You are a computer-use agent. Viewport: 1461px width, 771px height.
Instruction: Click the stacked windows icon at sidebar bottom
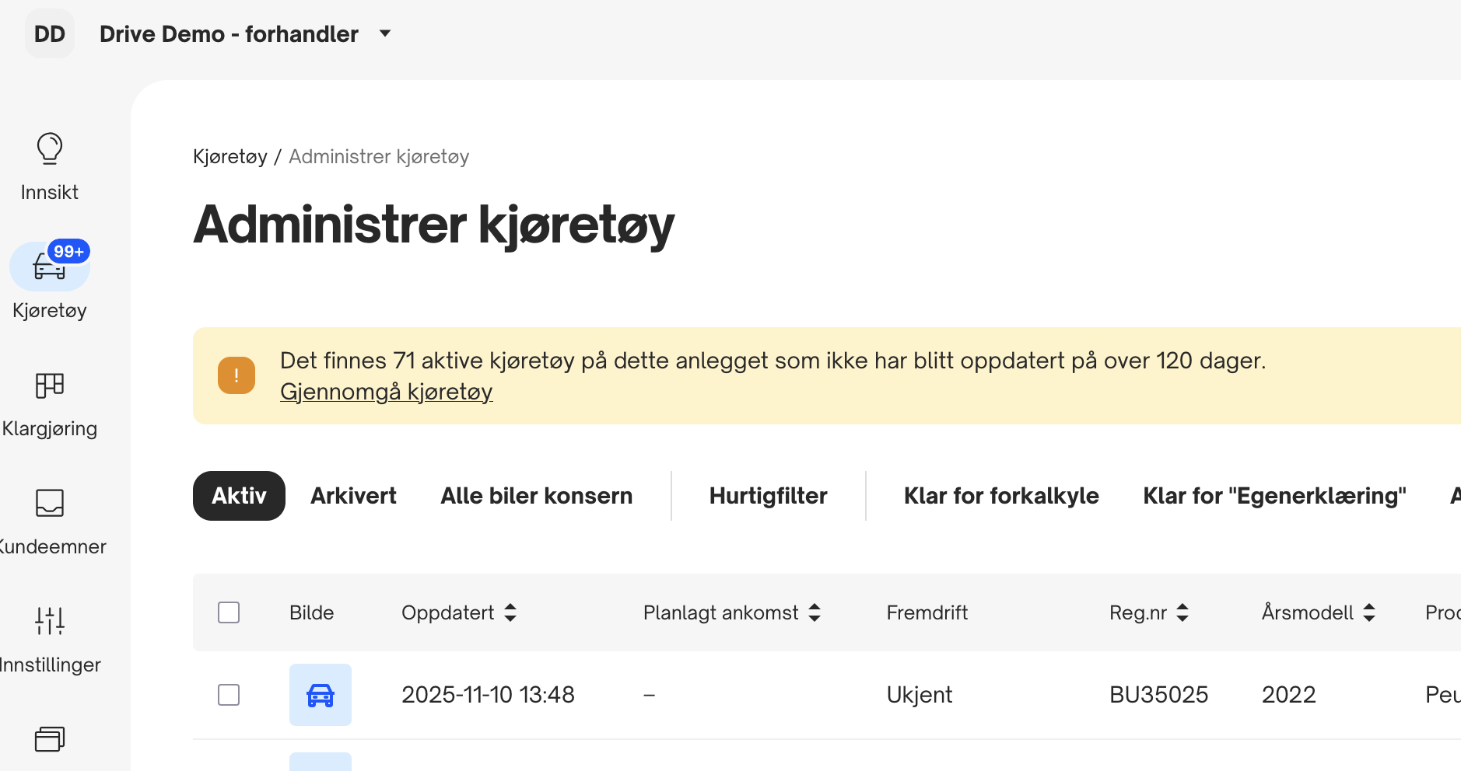pyautogui.click(x=50, y=738)
